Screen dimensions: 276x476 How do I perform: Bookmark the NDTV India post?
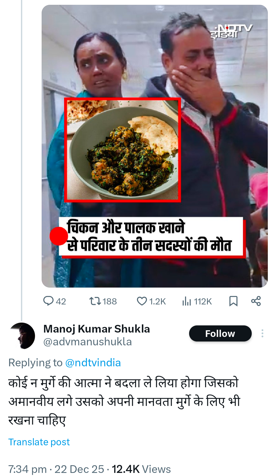point(233,301)
